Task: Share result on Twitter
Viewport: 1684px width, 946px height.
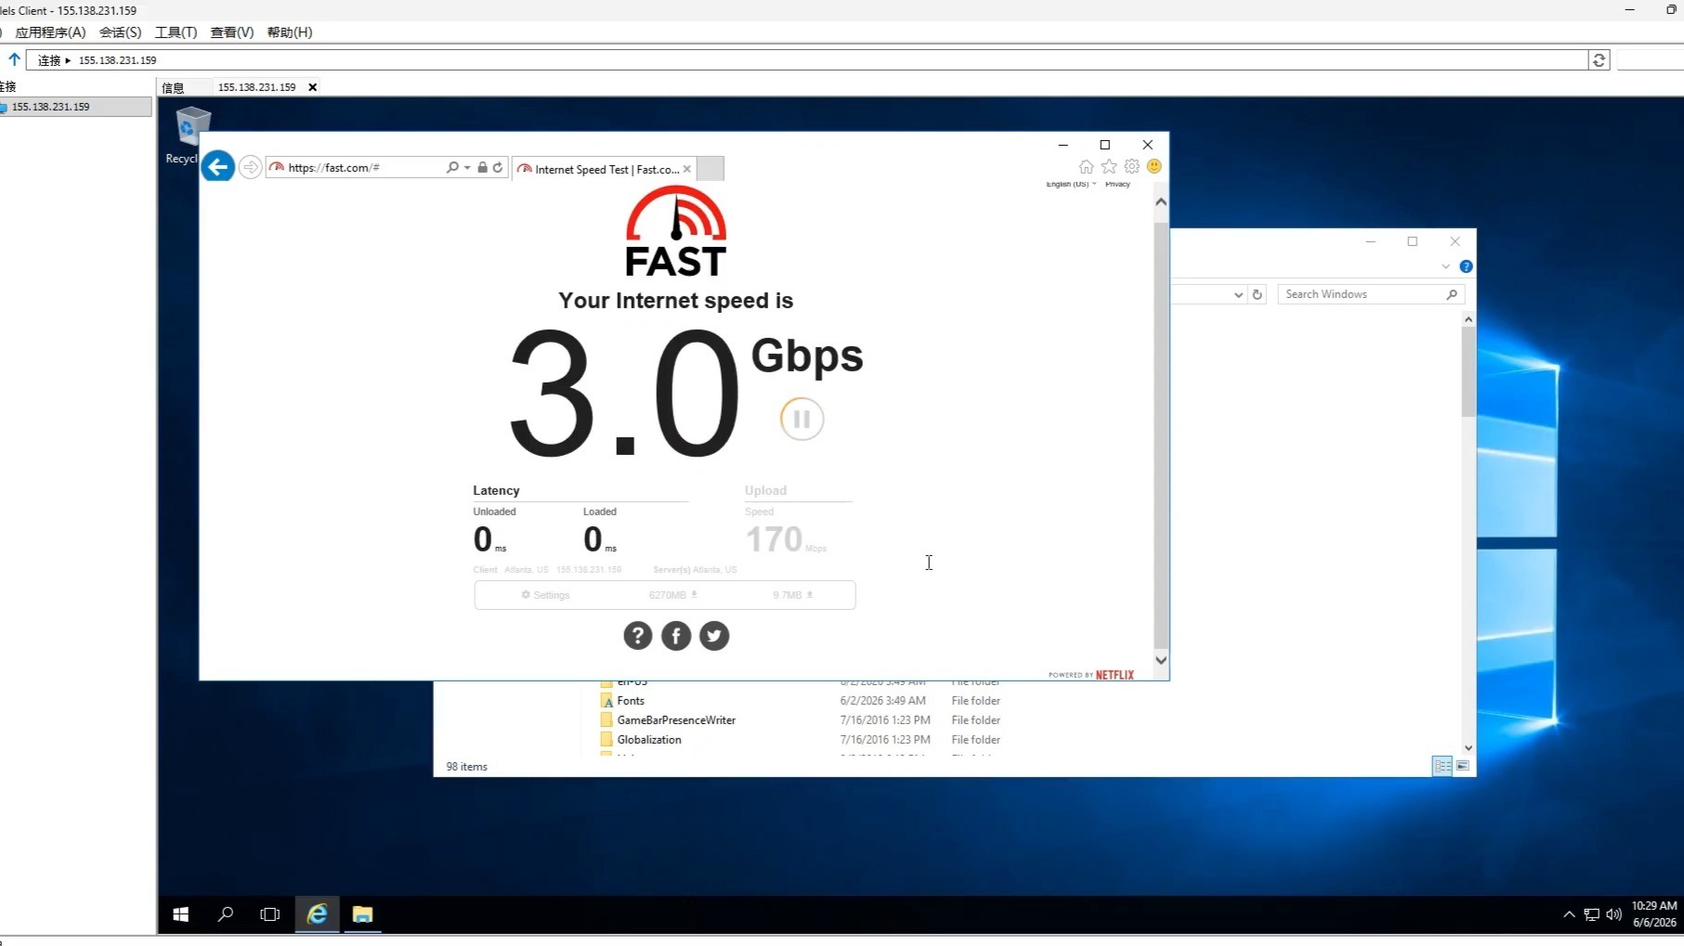Action: tap(714, 636)
